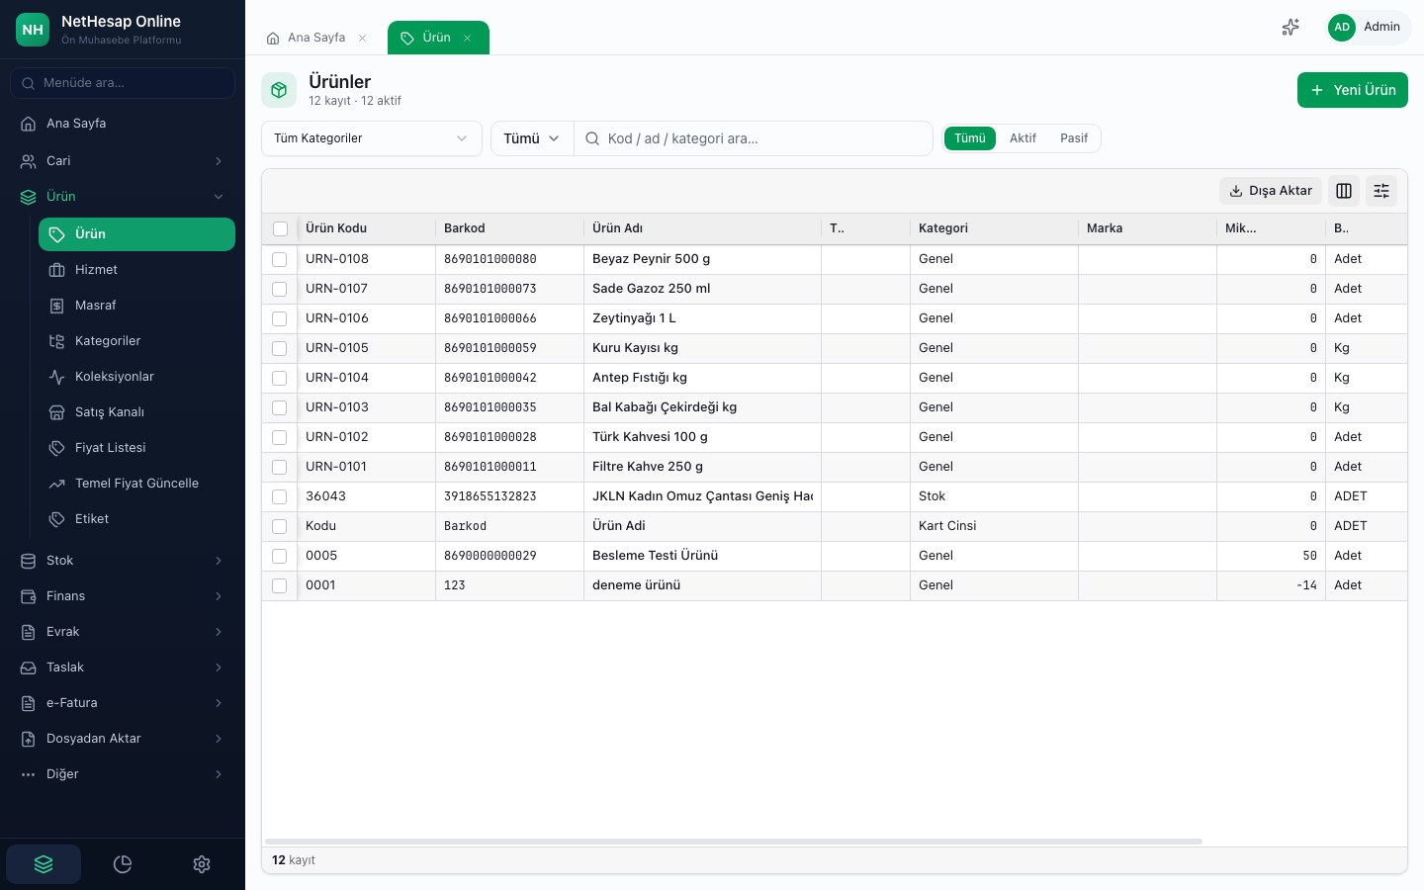The width and height of the screenshot is (1424, 890).
Task: Open the Tümü search scope dropdown
Action: click(x=532, y=138)
